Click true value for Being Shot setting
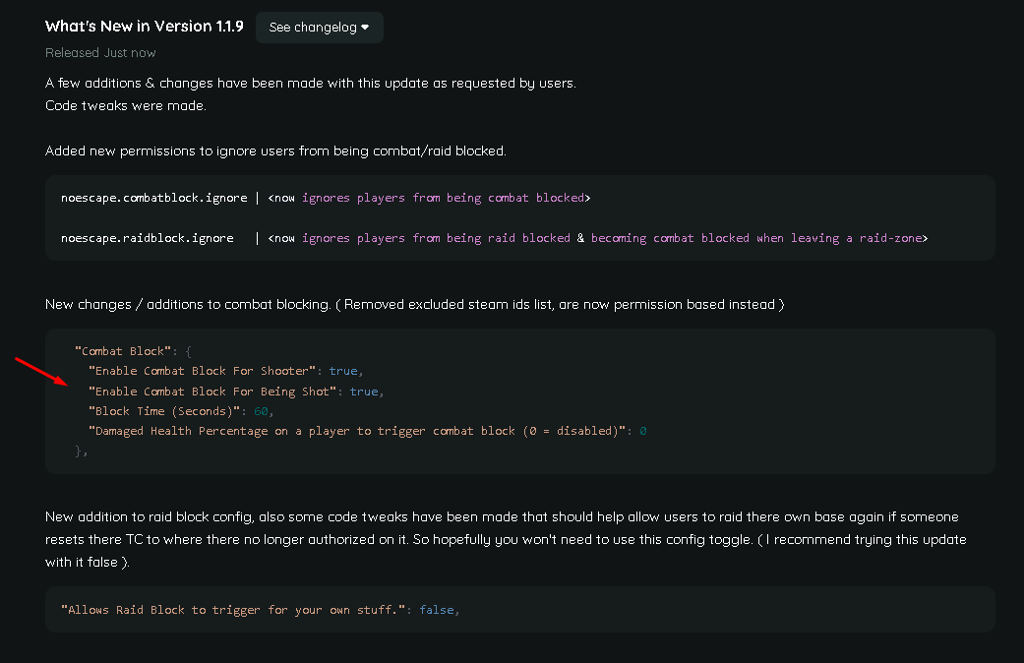This screenshot has height=663, width=1024. click(364, 392)
